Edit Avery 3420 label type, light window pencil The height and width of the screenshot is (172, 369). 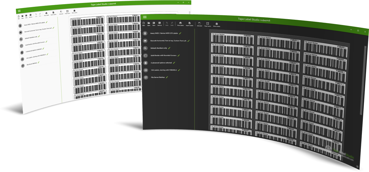(47, 22)
